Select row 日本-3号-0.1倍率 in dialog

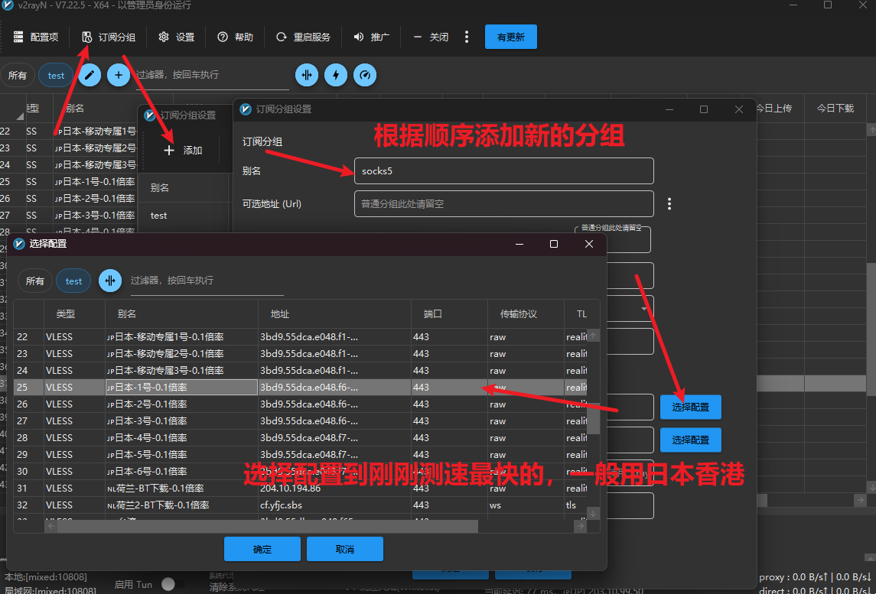tap(301, 420)
